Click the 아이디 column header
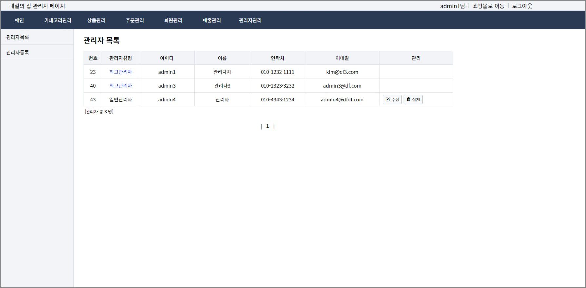 click(x=167, y=58)
